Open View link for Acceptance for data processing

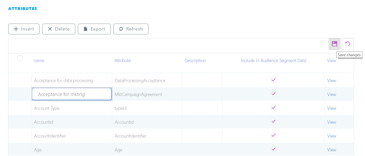pos(332,81)
